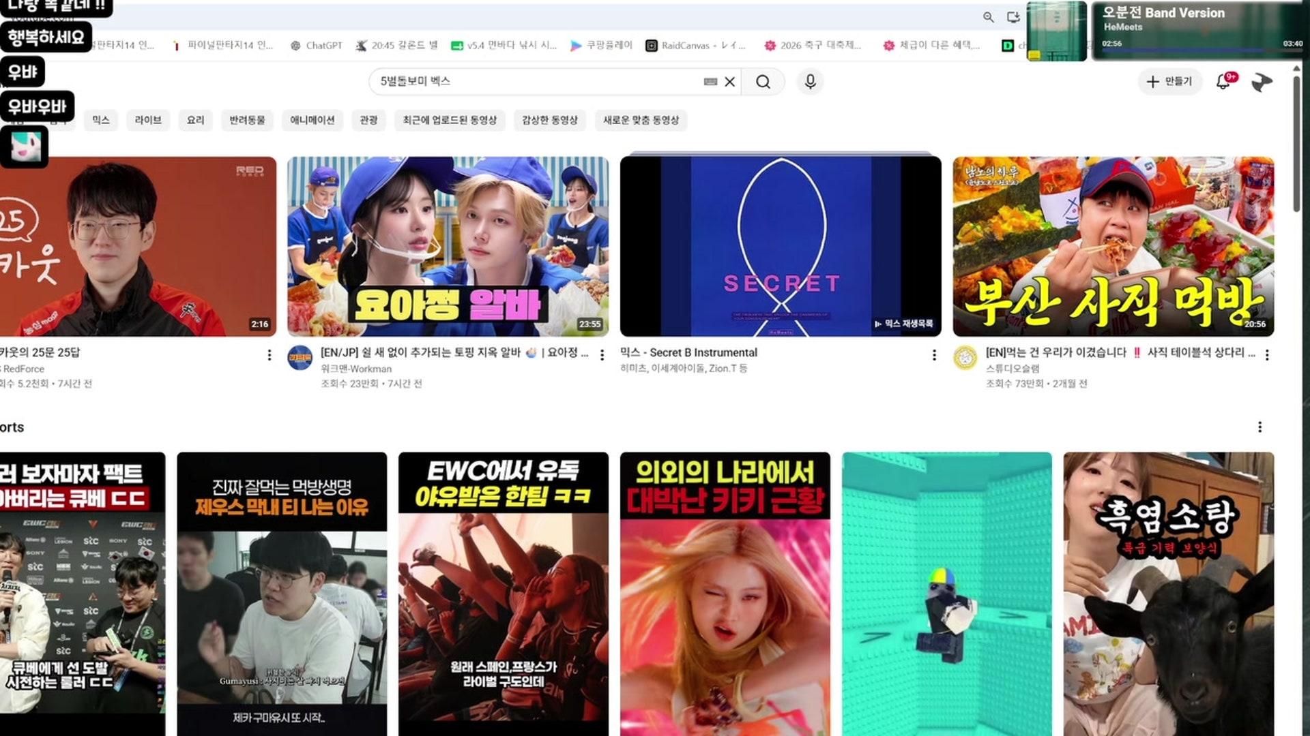Open more options for 사직 테이블석 video
The height and width of the screenshot is (736, 1310).
tap(1267, 355)
